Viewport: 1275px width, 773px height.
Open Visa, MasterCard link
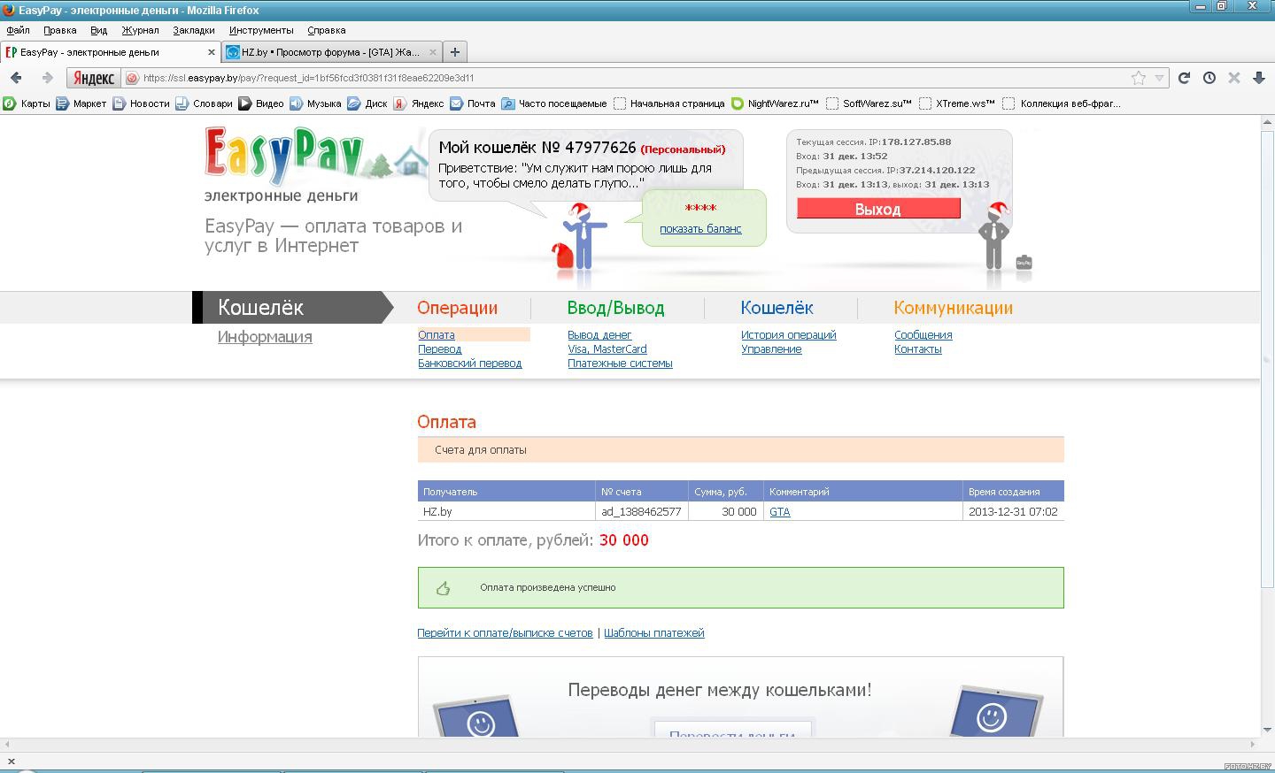pyautogui.click(x=607, y=349)
